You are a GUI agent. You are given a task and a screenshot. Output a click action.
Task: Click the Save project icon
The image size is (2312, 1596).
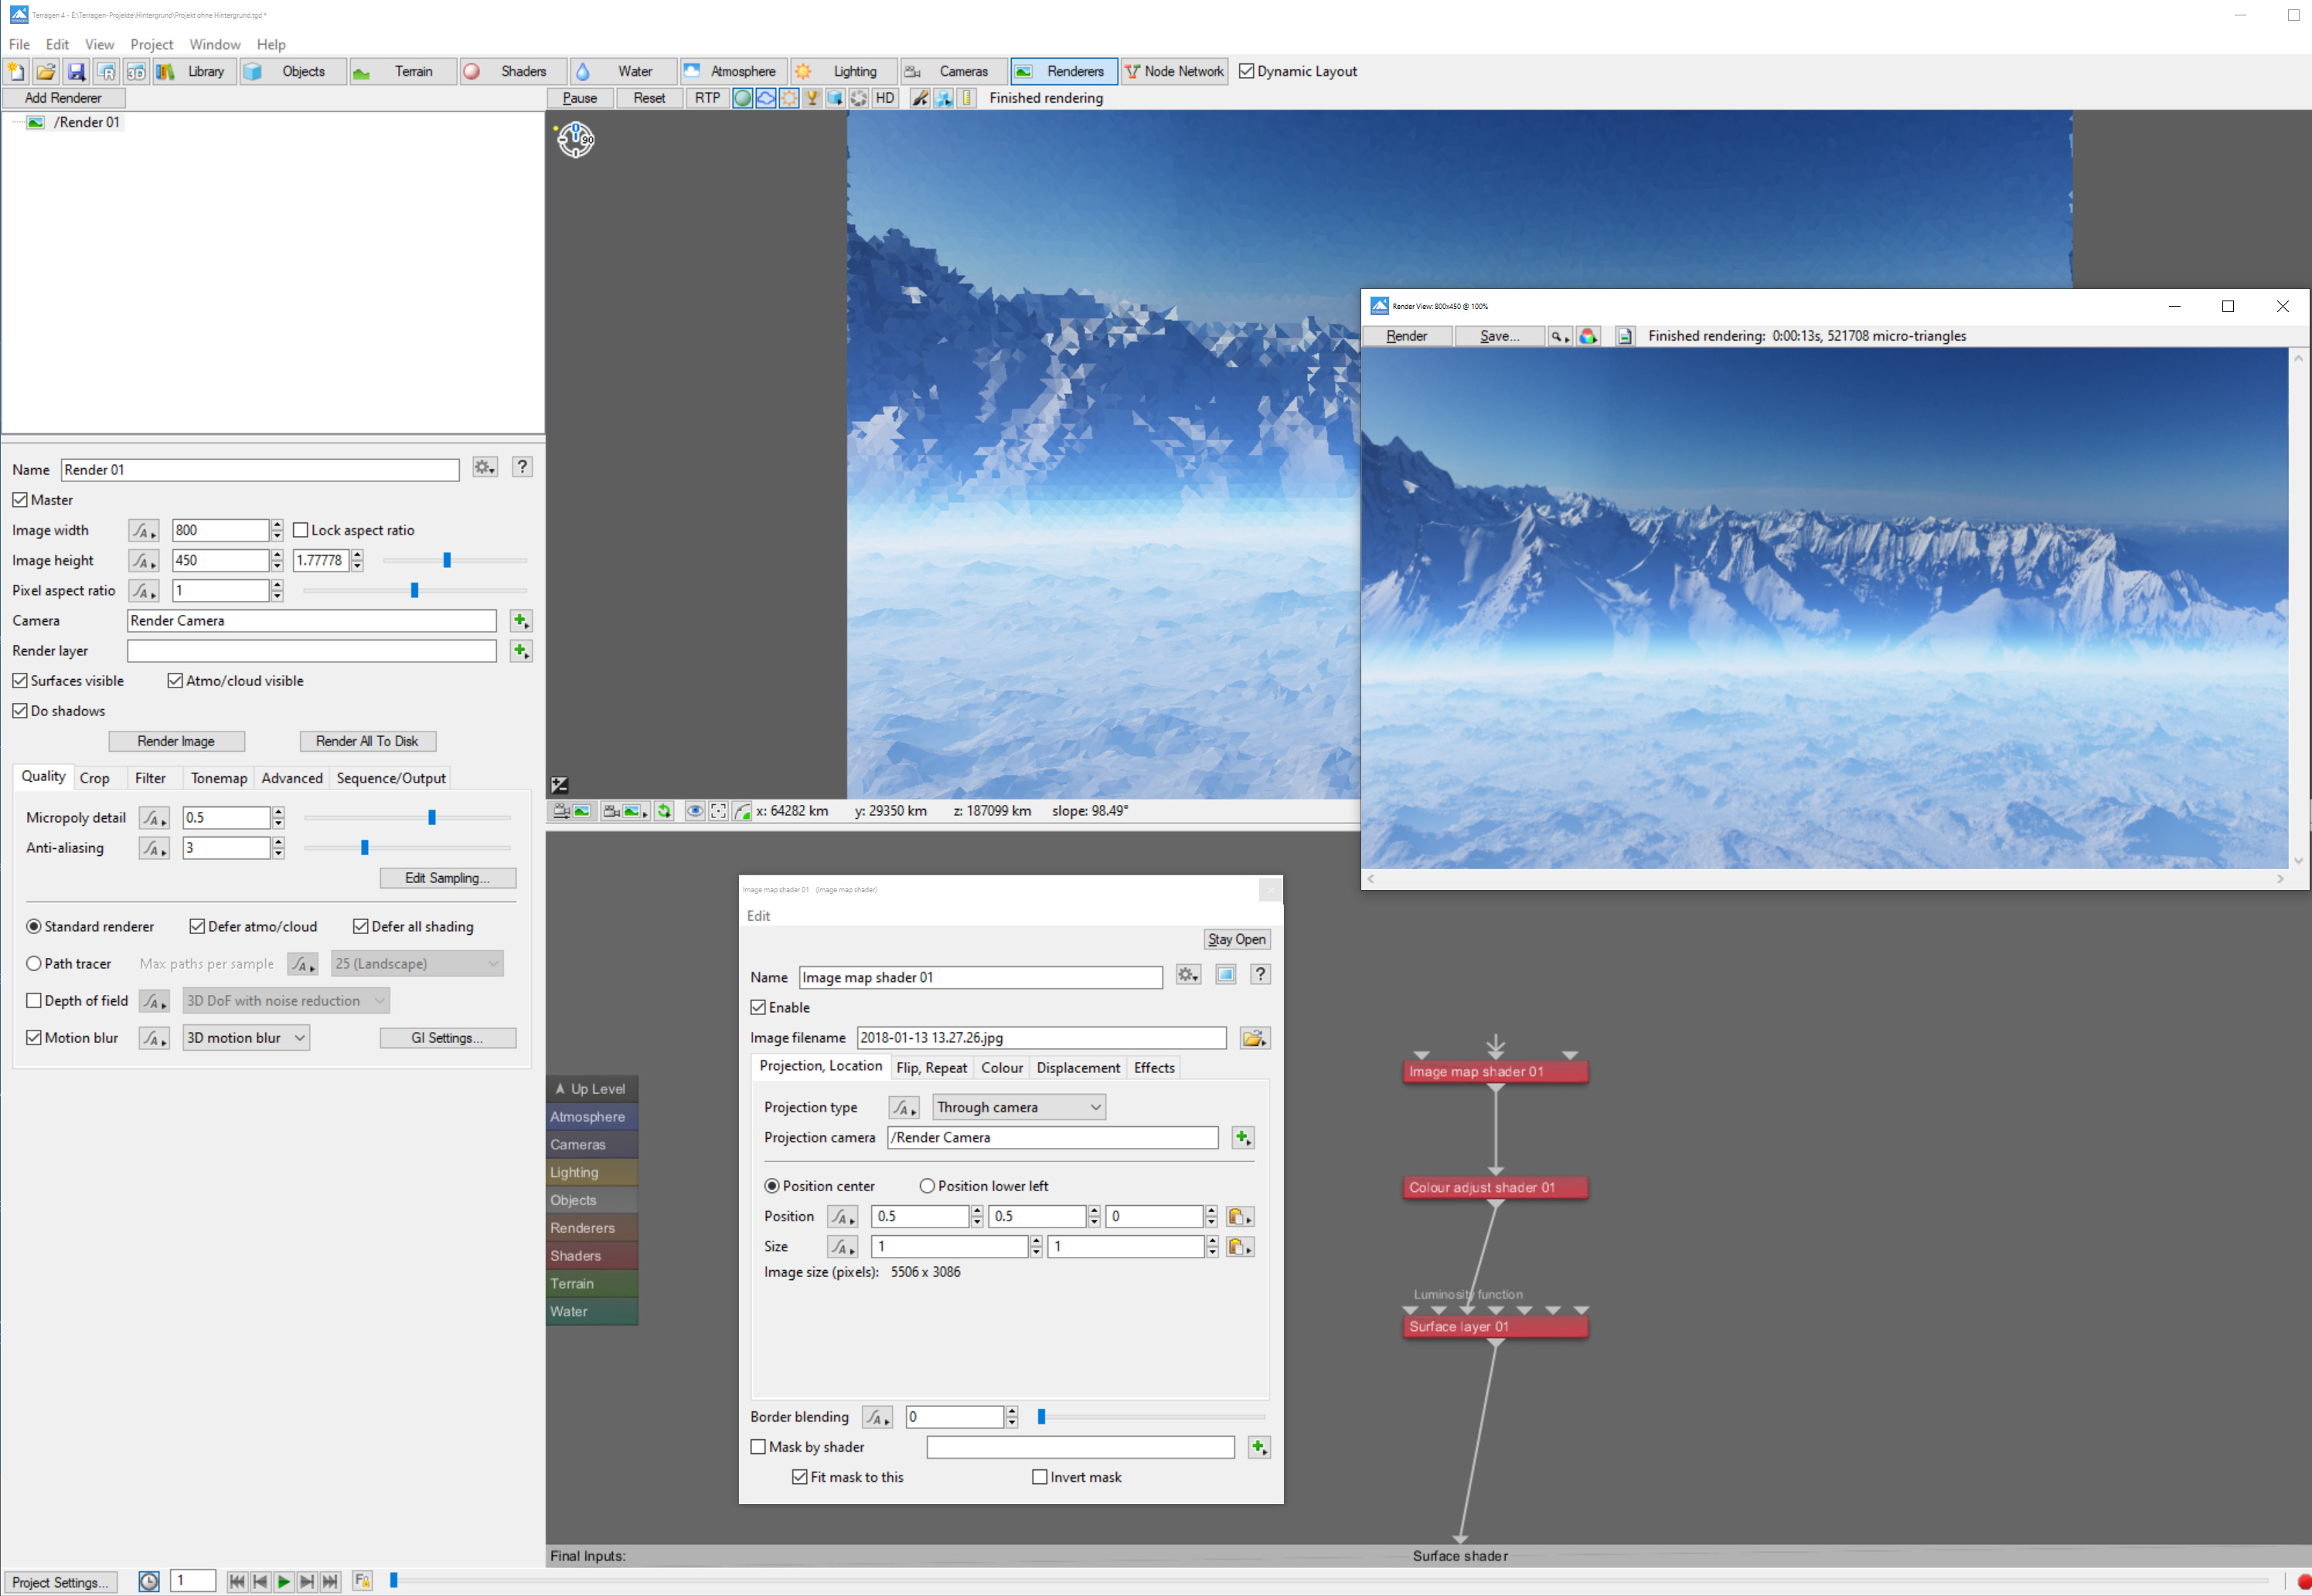[x=76, y=71]
